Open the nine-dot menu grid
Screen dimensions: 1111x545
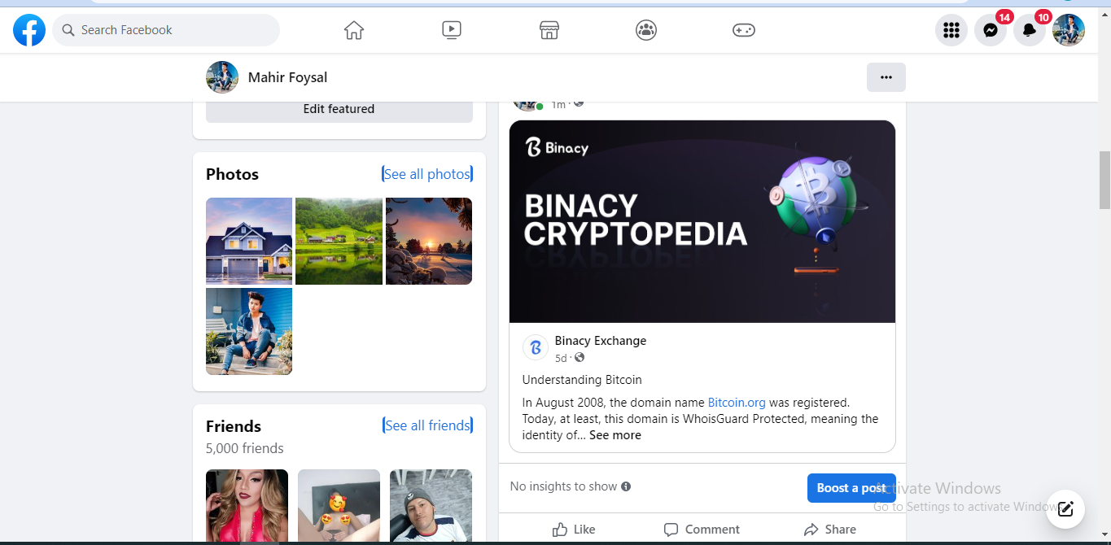951,30
